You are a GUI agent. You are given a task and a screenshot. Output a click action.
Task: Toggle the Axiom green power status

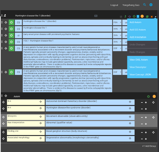[148, 97]
